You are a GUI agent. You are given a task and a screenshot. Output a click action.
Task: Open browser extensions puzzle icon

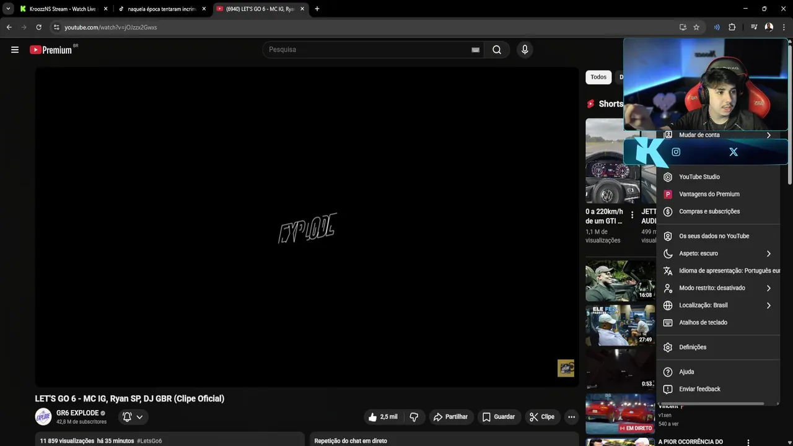[x=732, y=27]
